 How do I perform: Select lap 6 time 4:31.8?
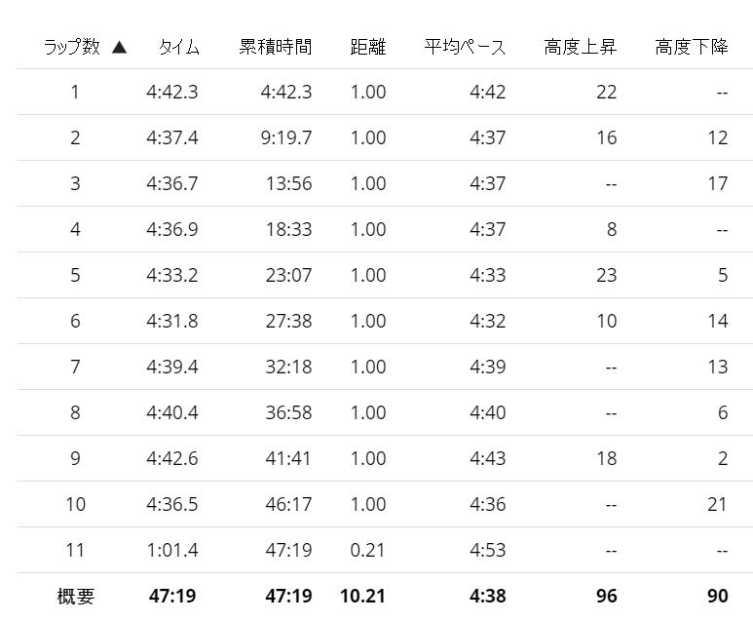[172, 321]
